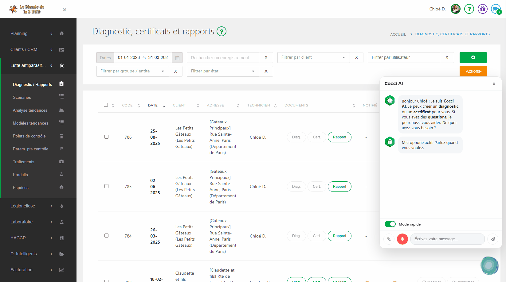This screenshot has width=506, height=282.
Task: Collapse the Clients / CRM menu chevron
Action: [51, 49]
